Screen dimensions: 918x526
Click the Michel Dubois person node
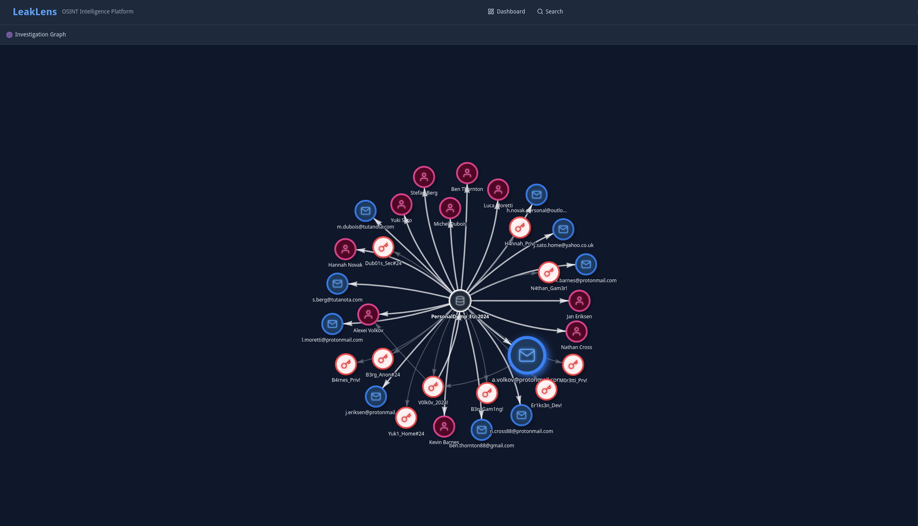[450, 208]
